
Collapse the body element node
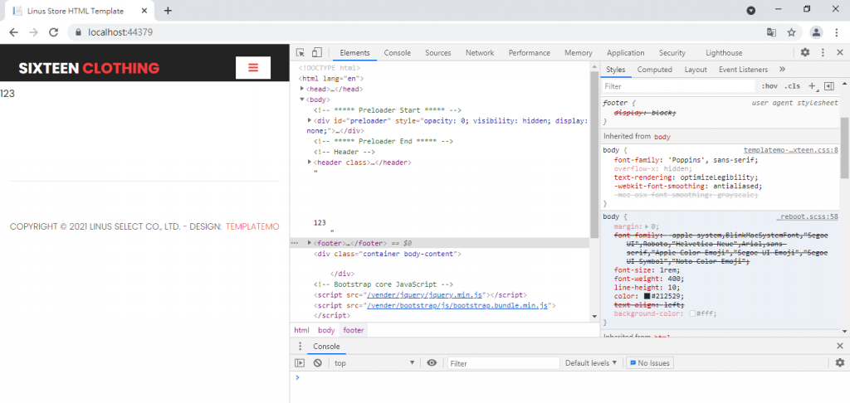coord(302,100)
